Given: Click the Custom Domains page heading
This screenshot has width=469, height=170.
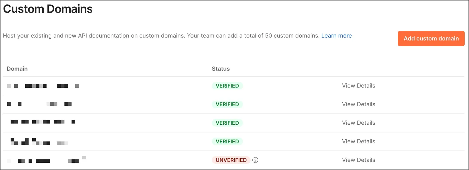Looking at the screenshot, I should [48, 9].
